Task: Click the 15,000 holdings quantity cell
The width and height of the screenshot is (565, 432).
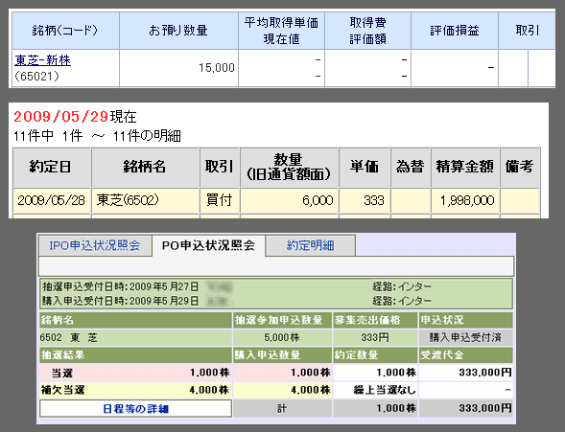Action: point(178,68)
